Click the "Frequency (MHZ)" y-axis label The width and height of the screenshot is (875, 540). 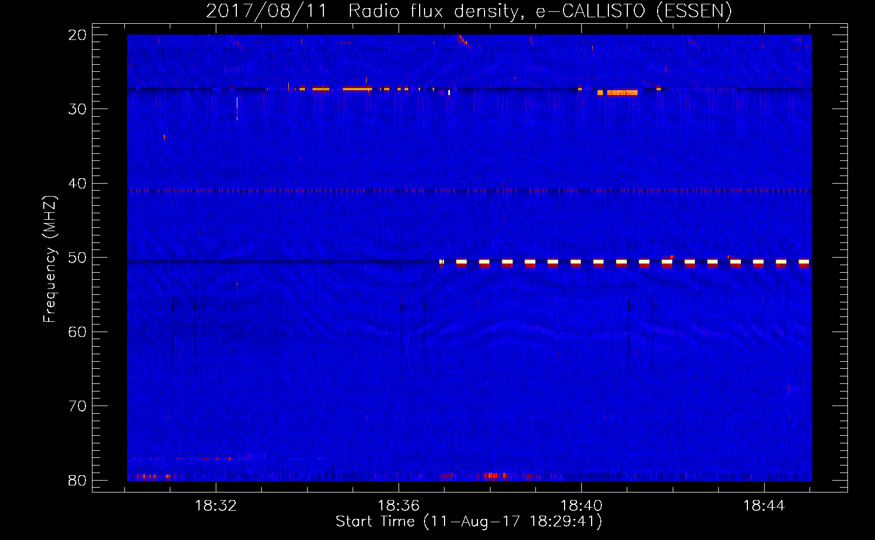click(x=49, y=259)
